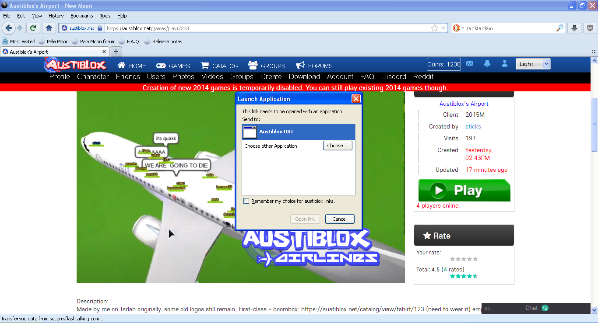Click the Catalog shopping cart icon
The image size is (598, 323).
click(204, 65)
